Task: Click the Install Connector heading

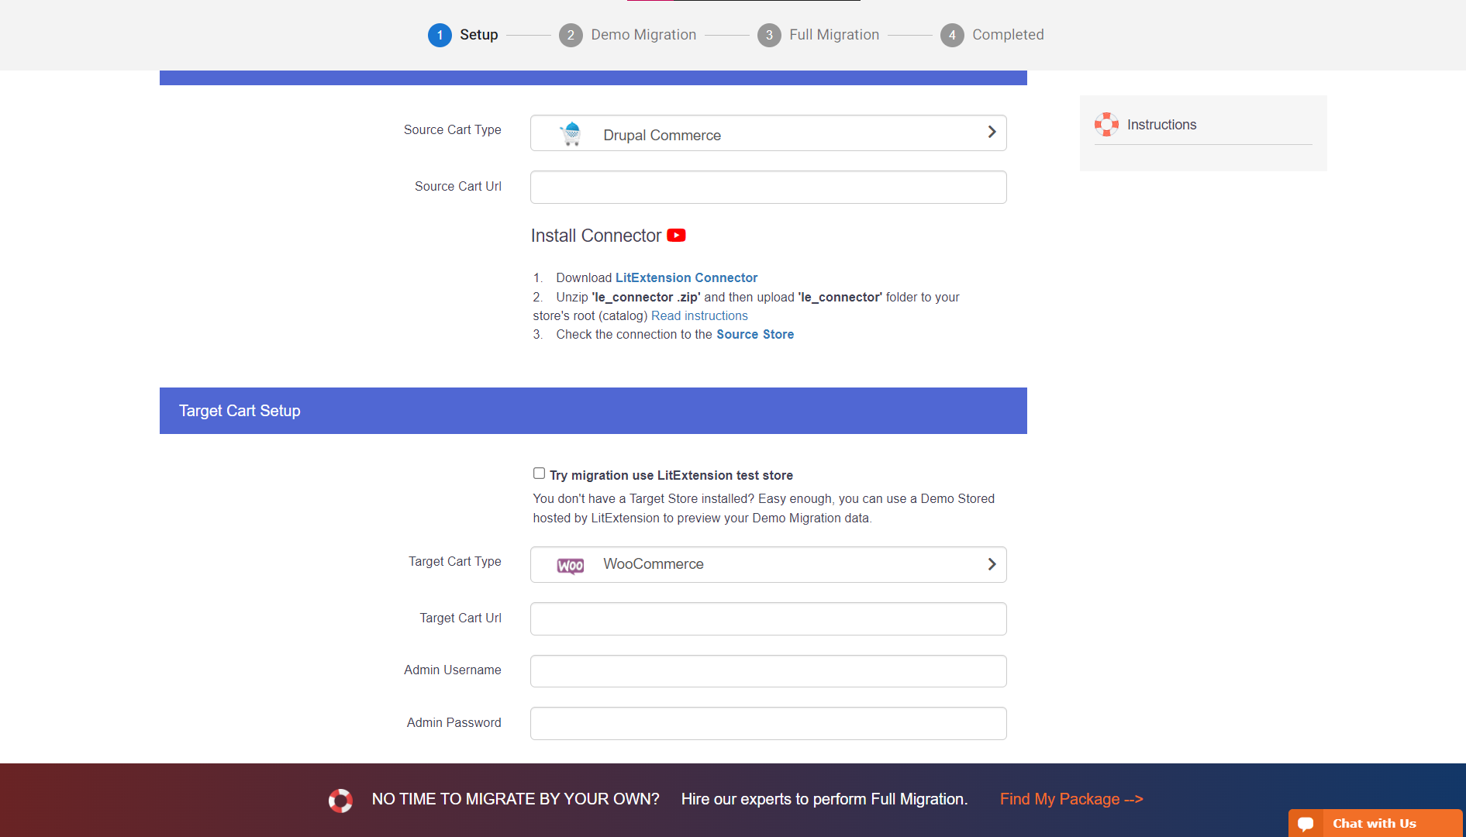Action: tap(595, 236)
